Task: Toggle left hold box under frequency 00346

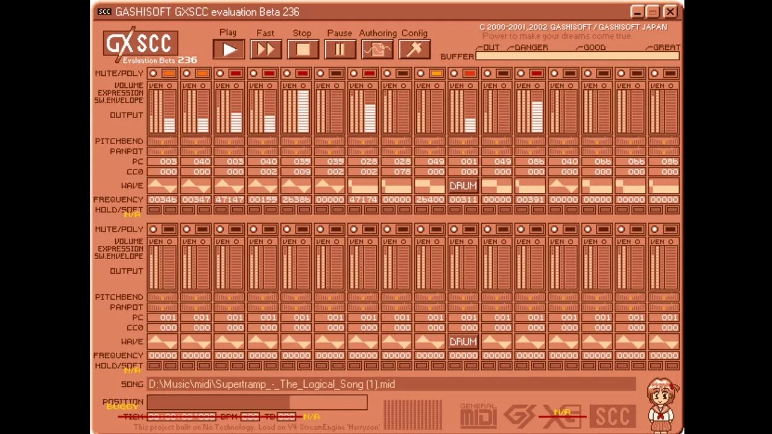Action: tap(156, 210)
